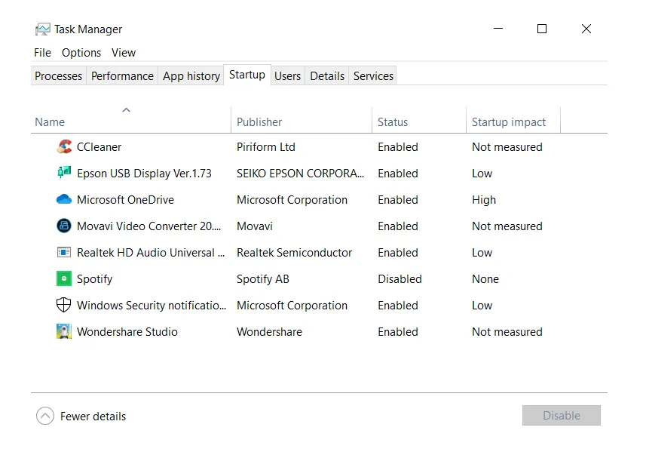Switch to the App history tab
Viewport: 646px width, 455px height.
(191, 76)
